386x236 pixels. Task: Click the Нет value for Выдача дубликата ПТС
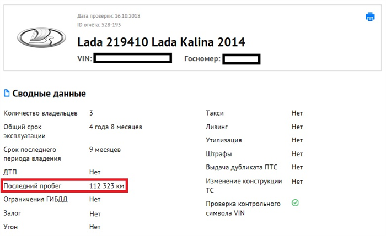[x=297, y=167]
